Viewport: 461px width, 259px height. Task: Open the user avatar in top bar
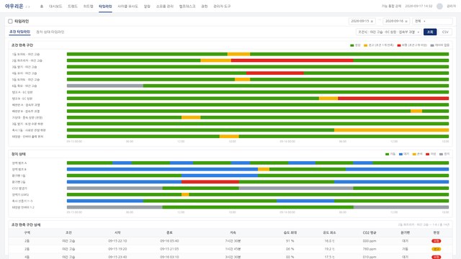[439, 6]
